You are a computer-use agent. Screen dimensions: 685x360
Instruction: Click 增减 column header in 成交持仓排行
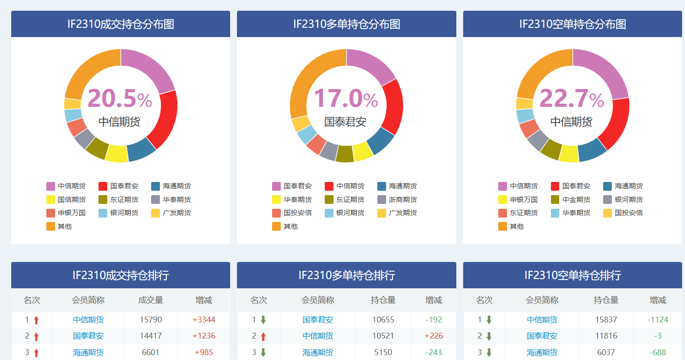(204, 300)
